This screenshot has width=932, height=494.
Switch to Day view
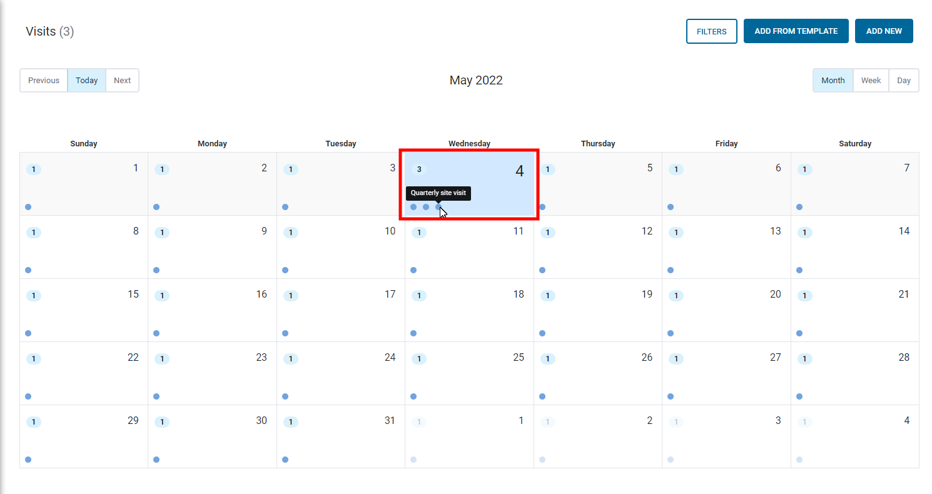click(904, 81)
